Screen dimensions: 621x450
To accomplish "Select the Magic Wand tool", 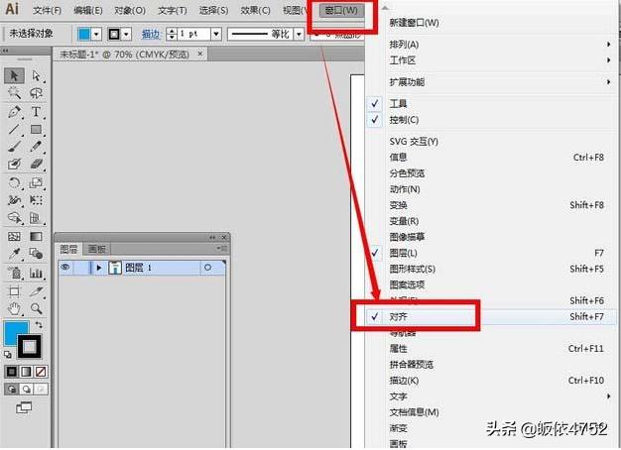I will pos(14,93).
